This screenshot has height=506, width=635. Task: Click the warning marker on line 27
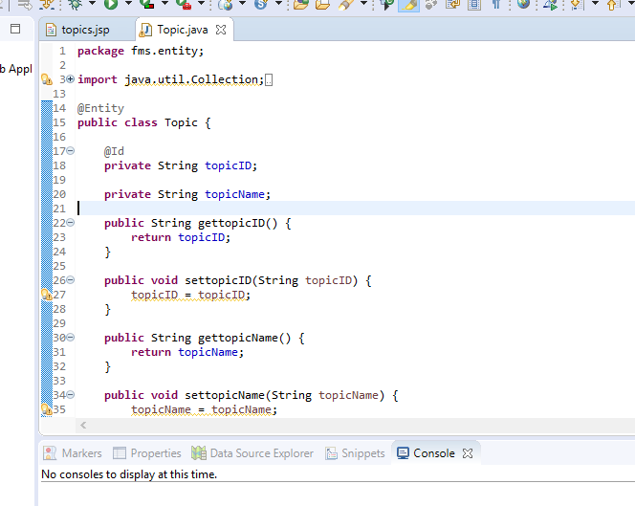tap(46, 295)
